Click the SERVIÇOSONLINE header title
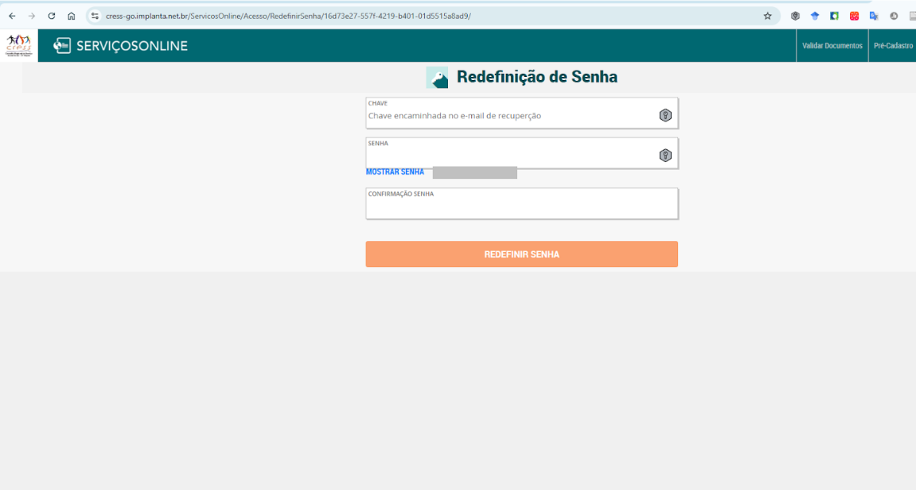The width and height of the screenshot is (916, 490). click(x=132, y=46)
